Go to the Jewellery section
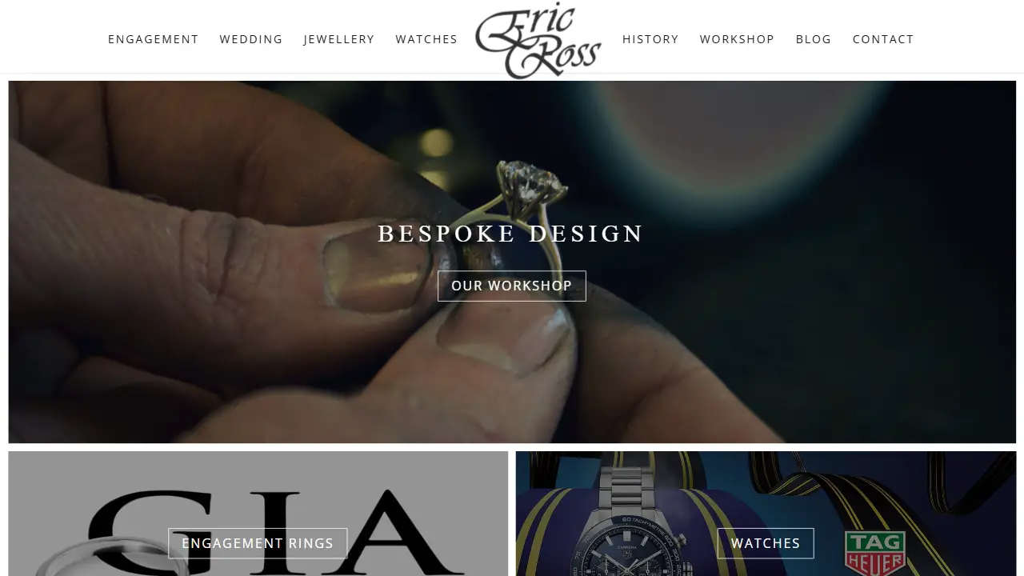Screen dimensions: 1024x576 point(339,39)
